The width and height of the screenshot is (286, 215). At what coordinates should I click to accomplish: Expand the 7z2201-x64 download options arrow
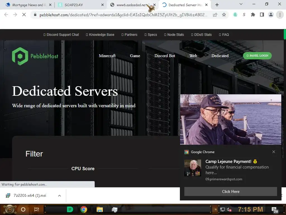(x=59, y=196)
